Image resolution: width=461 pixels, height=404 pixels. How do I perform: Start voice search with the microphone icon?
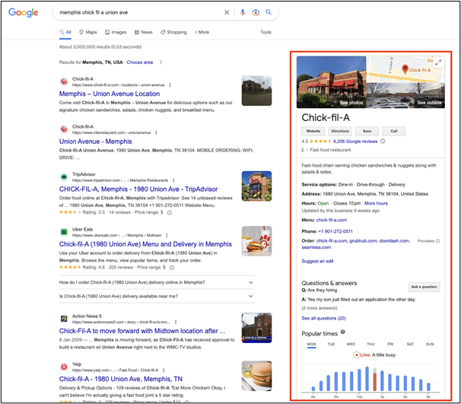tap(243, 13)
